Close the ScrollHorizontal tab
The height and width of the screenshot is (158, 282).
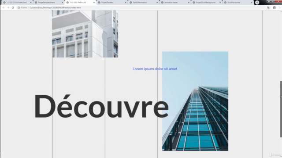point(252,3)
